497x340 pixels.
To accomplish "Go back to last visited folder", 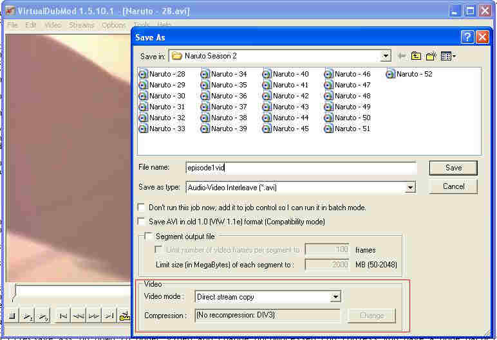I will pyautogui.click(x=402, y=56).
